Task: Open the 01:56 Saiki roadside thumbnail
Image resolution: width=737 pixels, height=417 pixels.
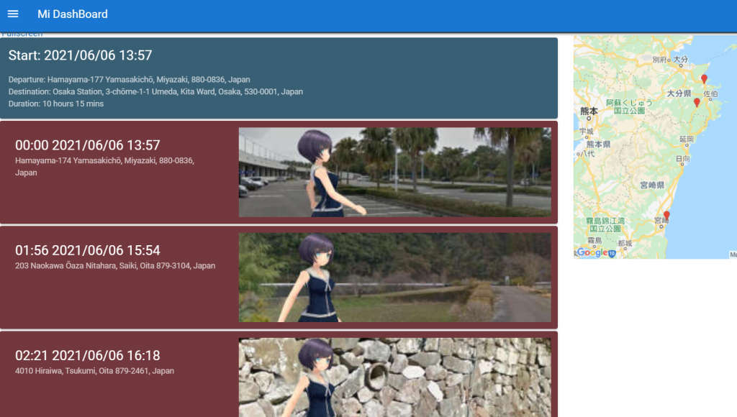Action: point(394,278)
